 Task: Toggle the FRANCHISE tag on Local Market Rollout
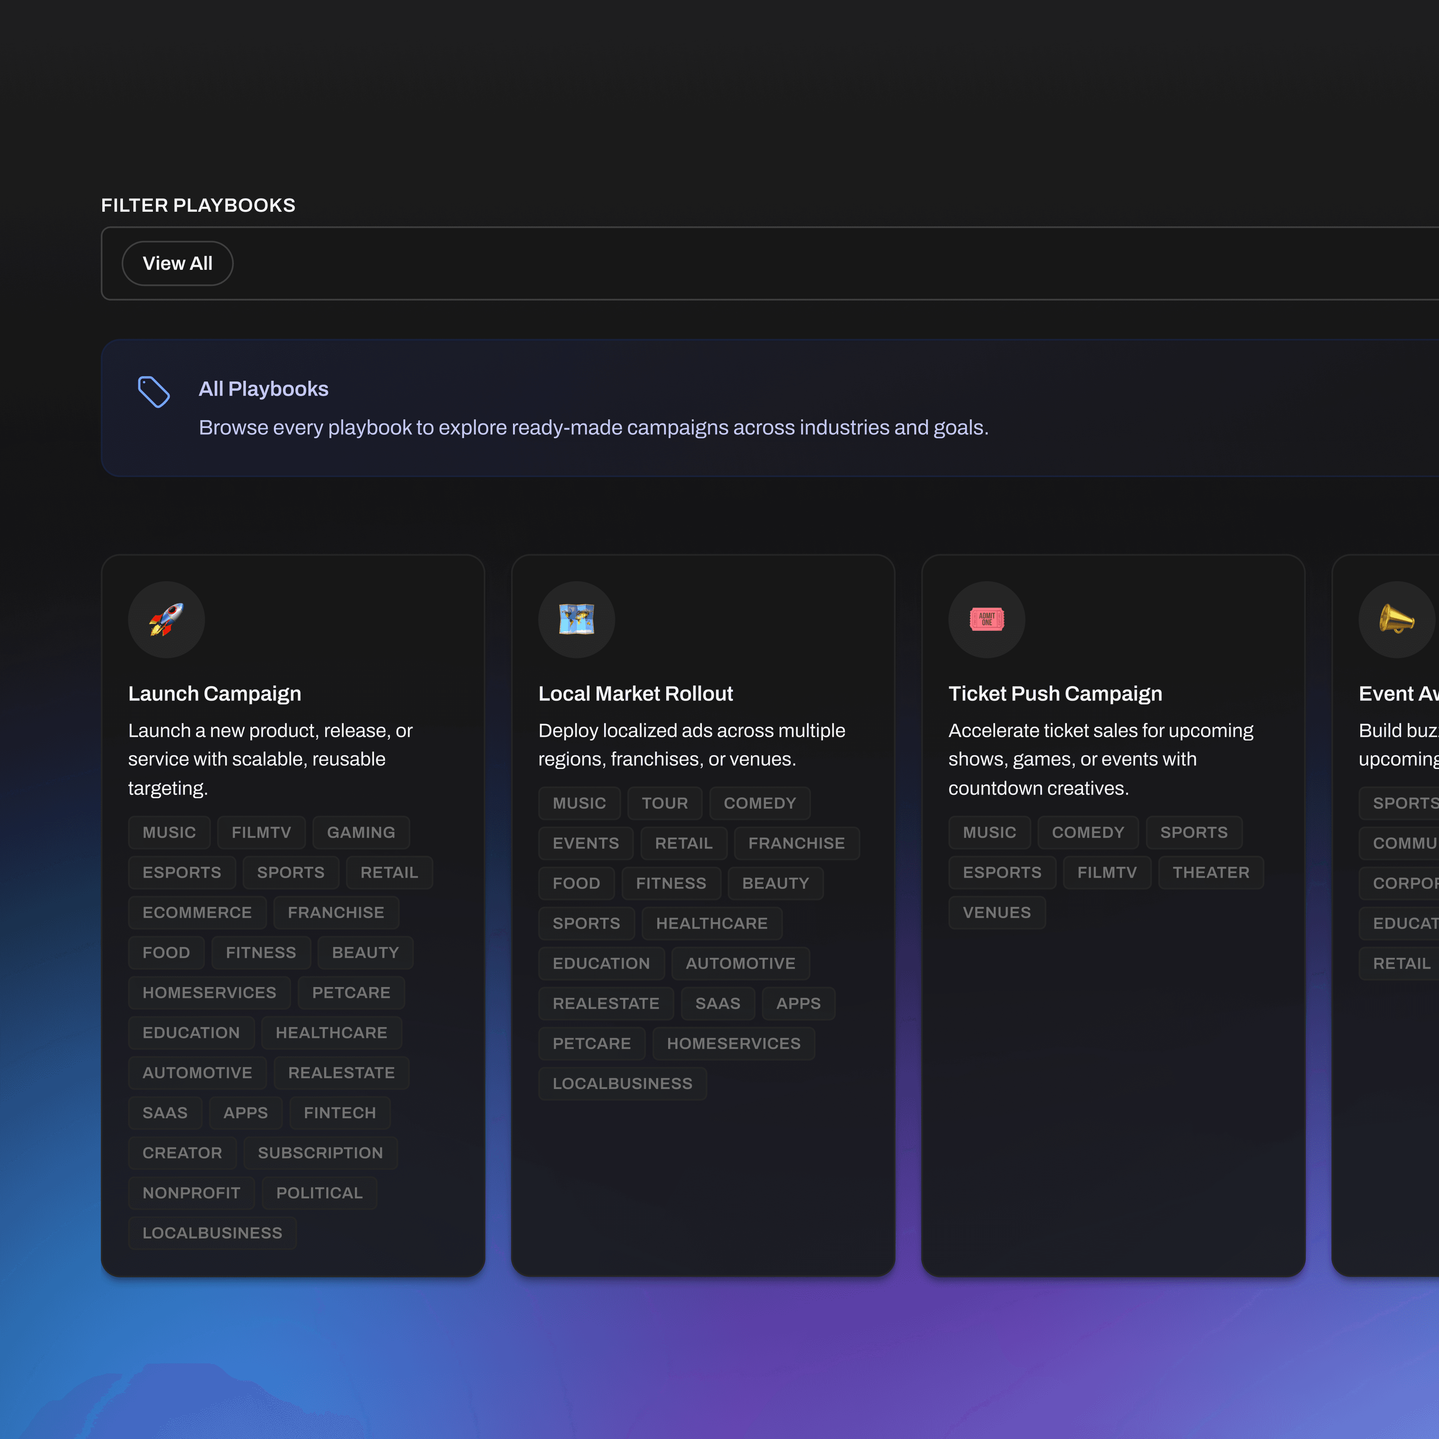pos(796,842)
